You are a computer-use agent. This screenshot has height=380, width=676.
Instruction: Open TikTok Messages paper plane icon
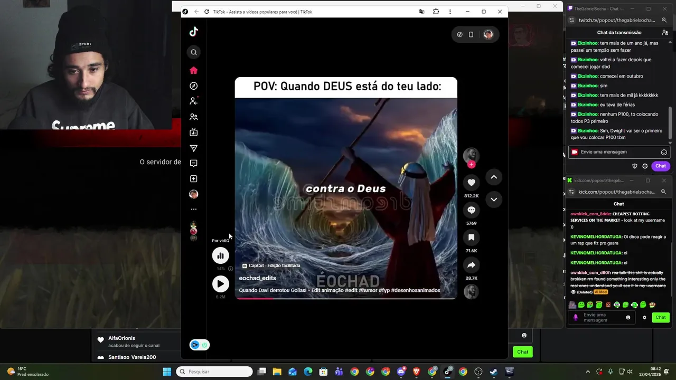tap(194, 148)
